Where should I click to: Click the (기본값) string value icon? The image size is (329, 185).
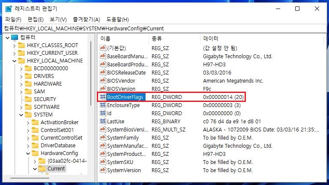tap(103, 48)
